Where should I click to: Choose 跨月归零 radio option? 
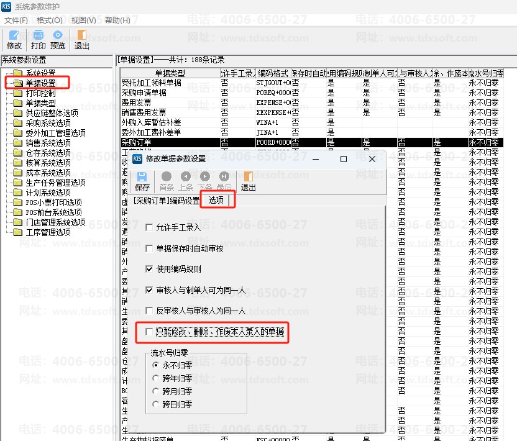[x=156, y=391]
